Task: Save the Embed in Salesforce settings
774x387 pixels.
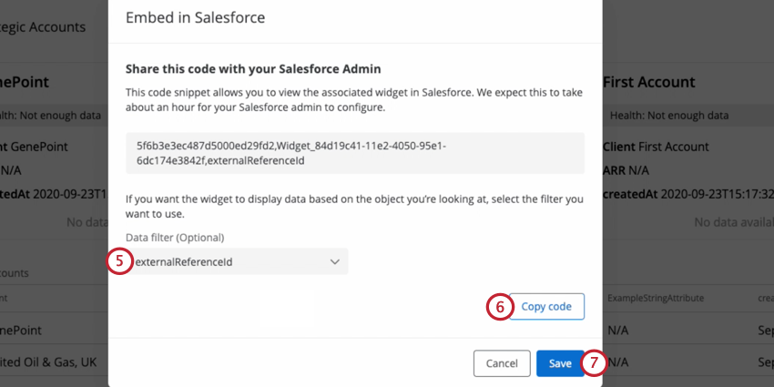Action: click(x=560, y=363)
